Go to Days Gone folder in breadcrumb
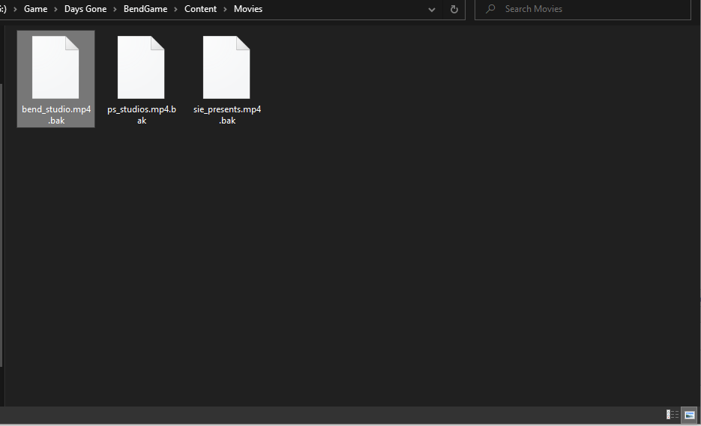Viewport: 701px width, 426px height. click(x=85, y=9)
